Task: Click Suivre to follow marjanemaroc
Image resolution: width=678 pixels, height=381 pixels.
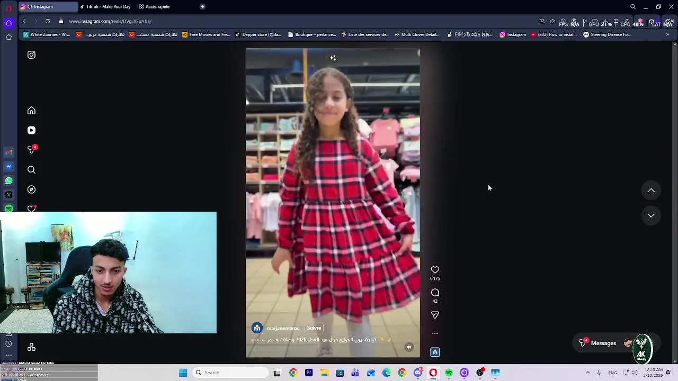Action: click(314, 328)
